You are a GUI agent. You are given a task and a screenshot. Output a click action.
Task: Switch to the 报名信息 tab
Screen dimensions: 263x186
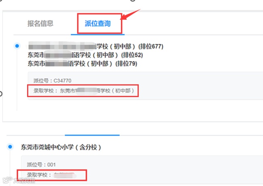(40, 23)
